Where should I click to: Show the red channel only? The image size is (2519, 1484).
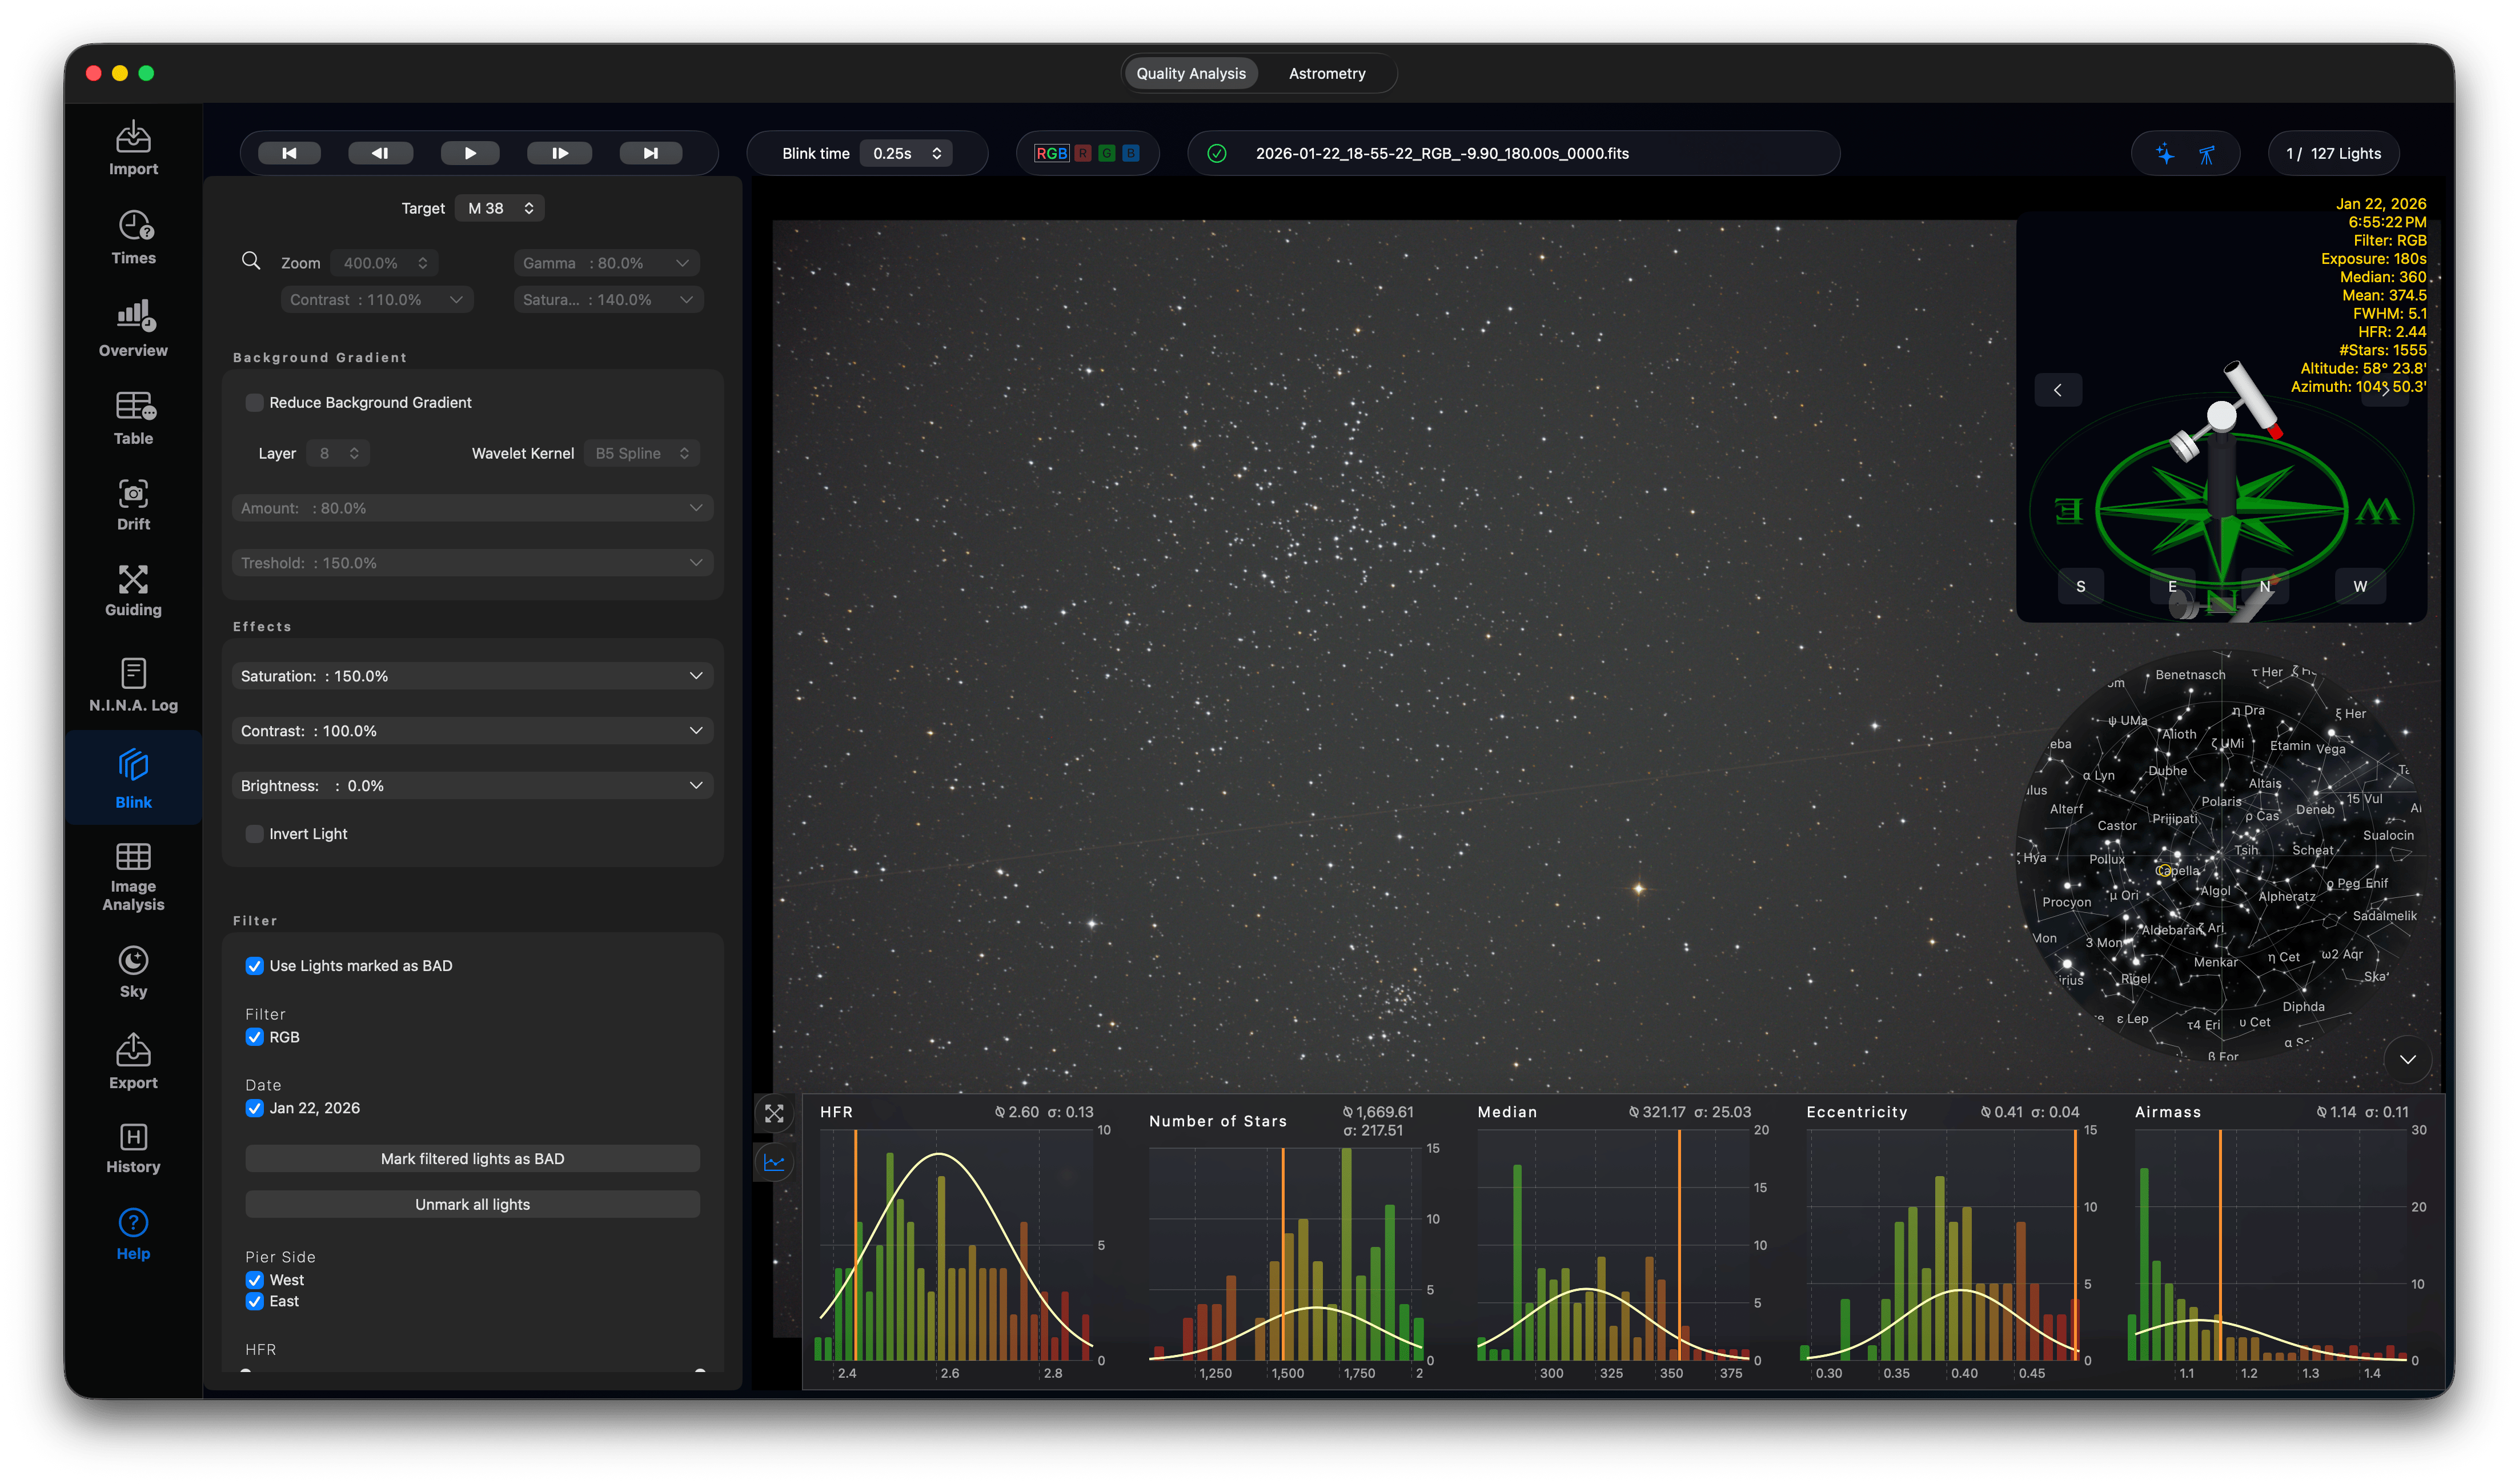pyautogui.click(x=1083, y=153)
